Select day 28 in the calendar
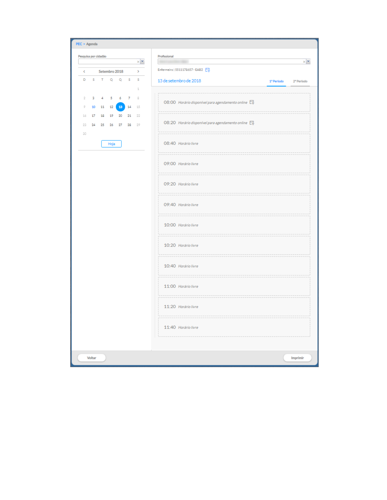The image size is (387, 500). tap(129, 125)
